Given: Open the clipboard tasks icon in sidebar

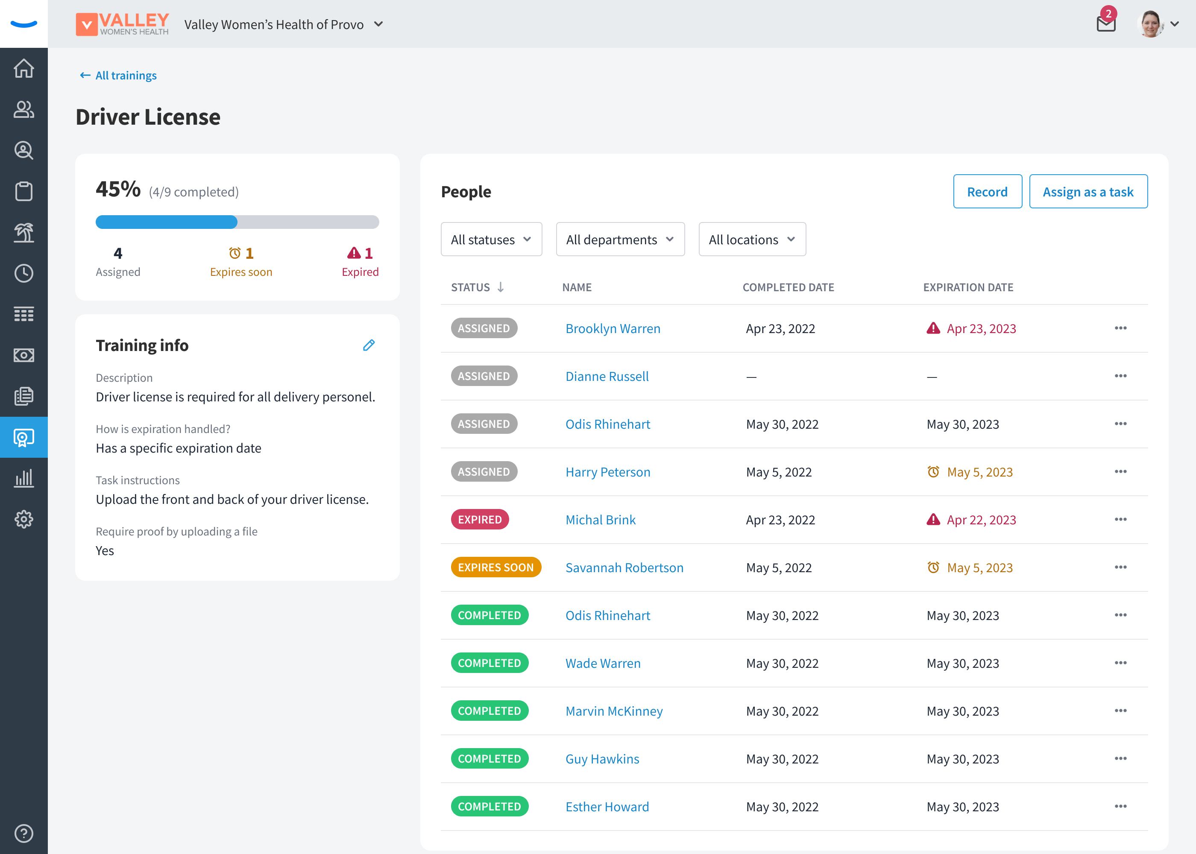Looking at the screenshot, I should pyautogui.click(x=23, y=191).
